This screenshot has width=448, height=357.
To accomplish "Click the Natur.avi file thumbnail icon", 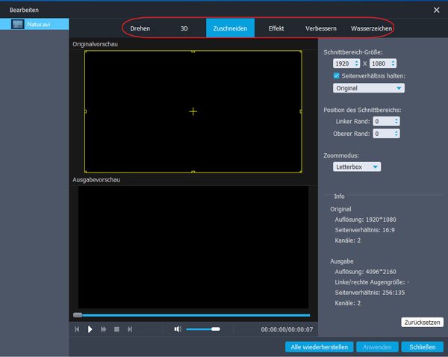I will (18, 25).
